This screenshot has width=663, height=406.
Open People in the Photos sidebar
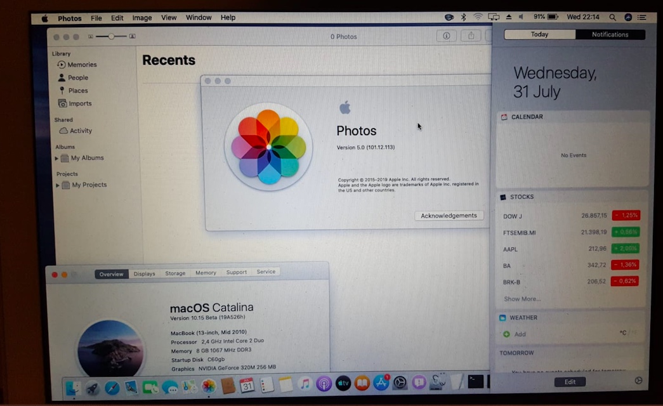73,78
